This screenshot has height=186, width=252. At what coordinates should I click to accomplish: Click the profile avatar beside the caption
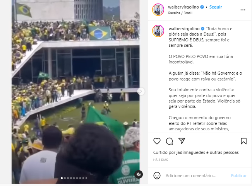tap(158, 31)
